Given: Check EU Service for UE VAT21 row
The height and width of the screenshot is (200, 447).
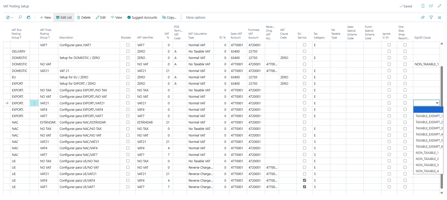Looking at the screenshot, I should pyautogui.click(x=304, y=174).
